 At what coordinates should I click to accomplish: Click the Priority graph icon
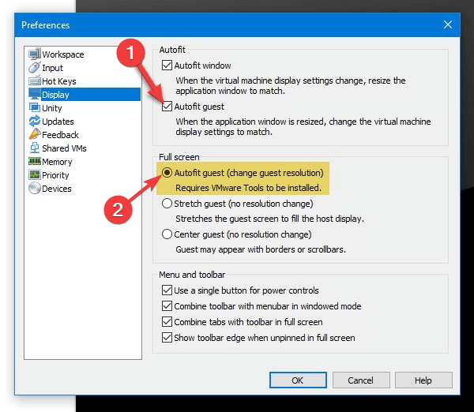35,174
